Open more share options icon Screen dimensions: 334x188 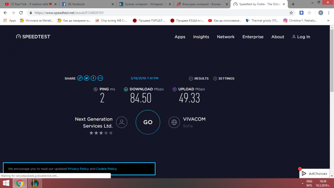coord(100,78)
